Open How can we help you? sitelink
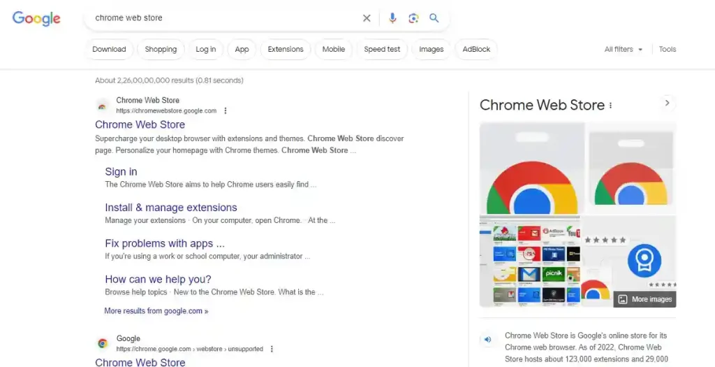 [158, 280]
